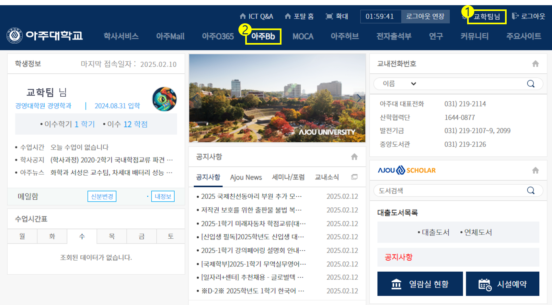Open the 학사서비스 navigation menu

coord(121,36)
